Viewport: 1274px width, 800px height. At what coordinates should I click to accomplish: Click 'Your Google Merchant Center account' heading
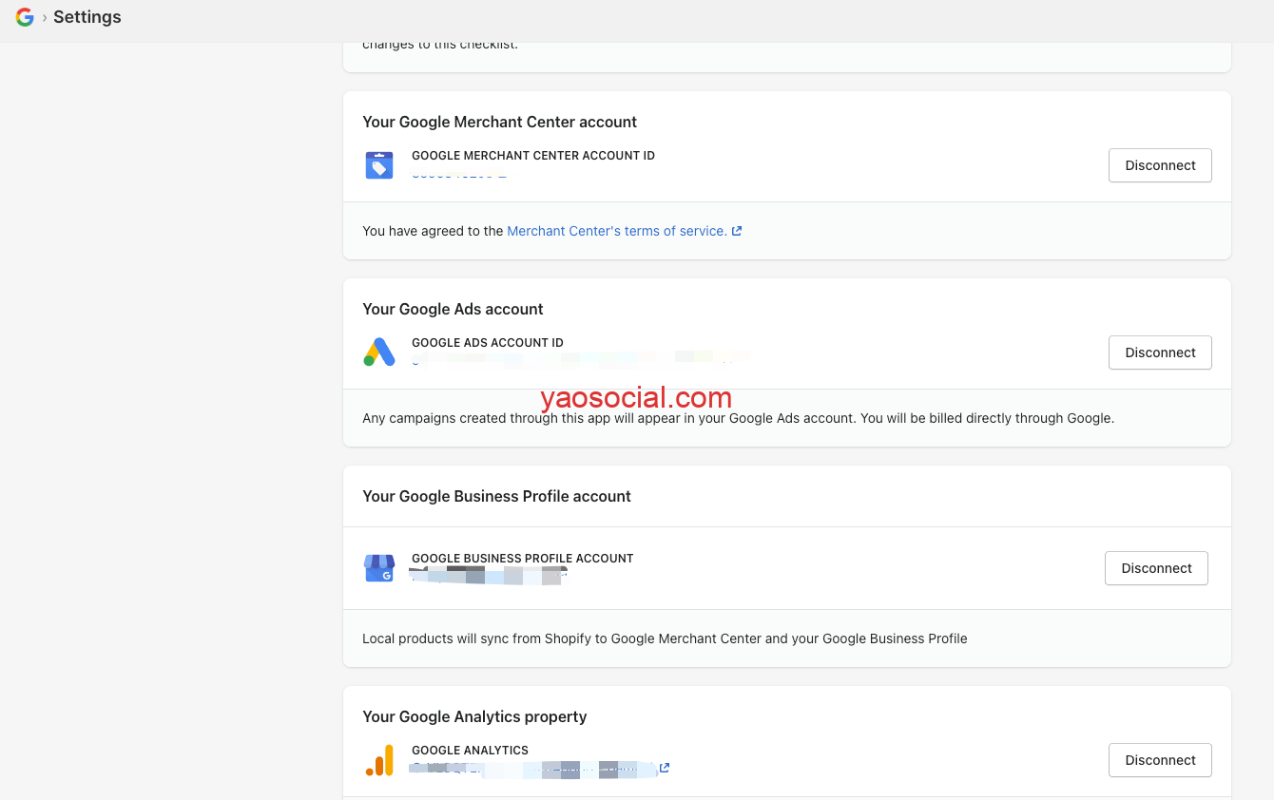pyautogui.click(x=499, y=122)
